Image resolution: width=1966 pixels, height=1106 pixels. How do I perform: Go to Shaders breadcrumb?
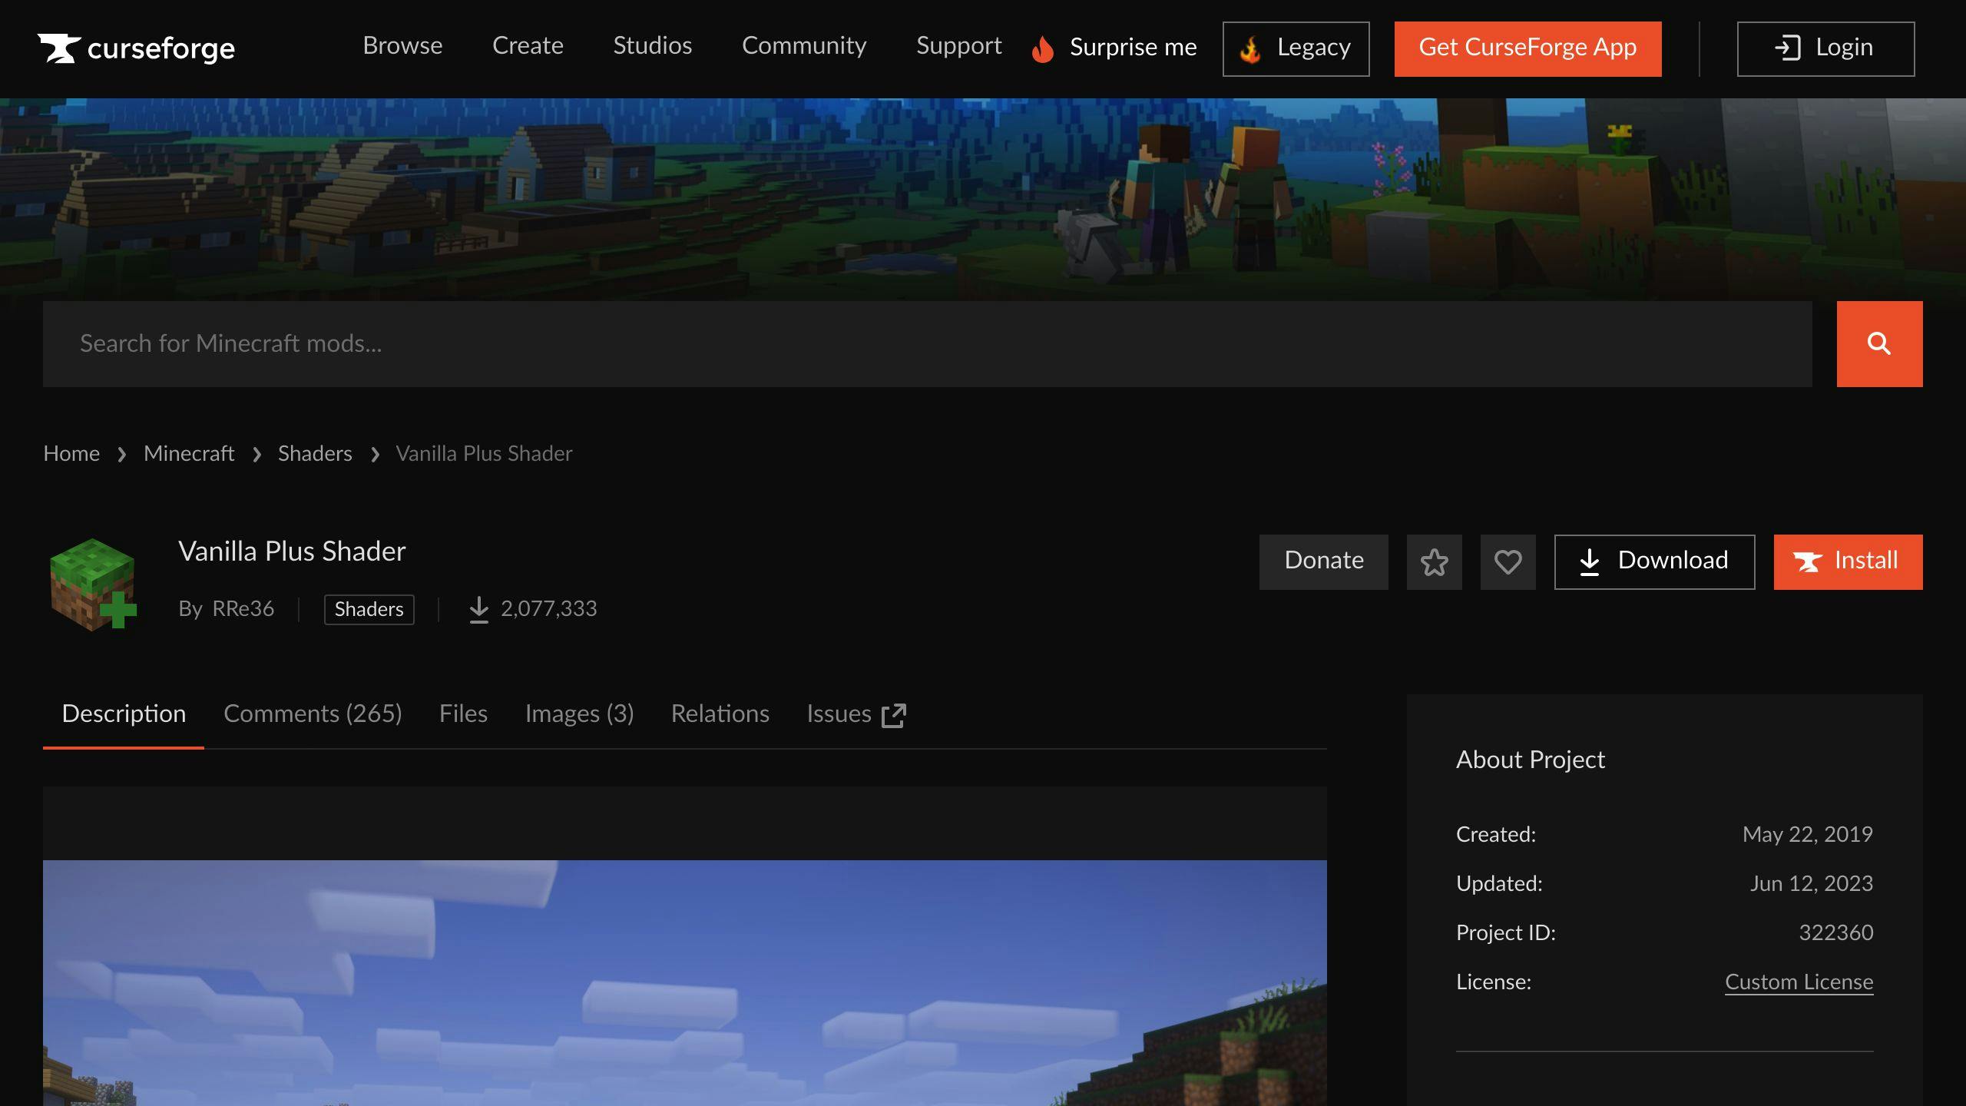315,454
